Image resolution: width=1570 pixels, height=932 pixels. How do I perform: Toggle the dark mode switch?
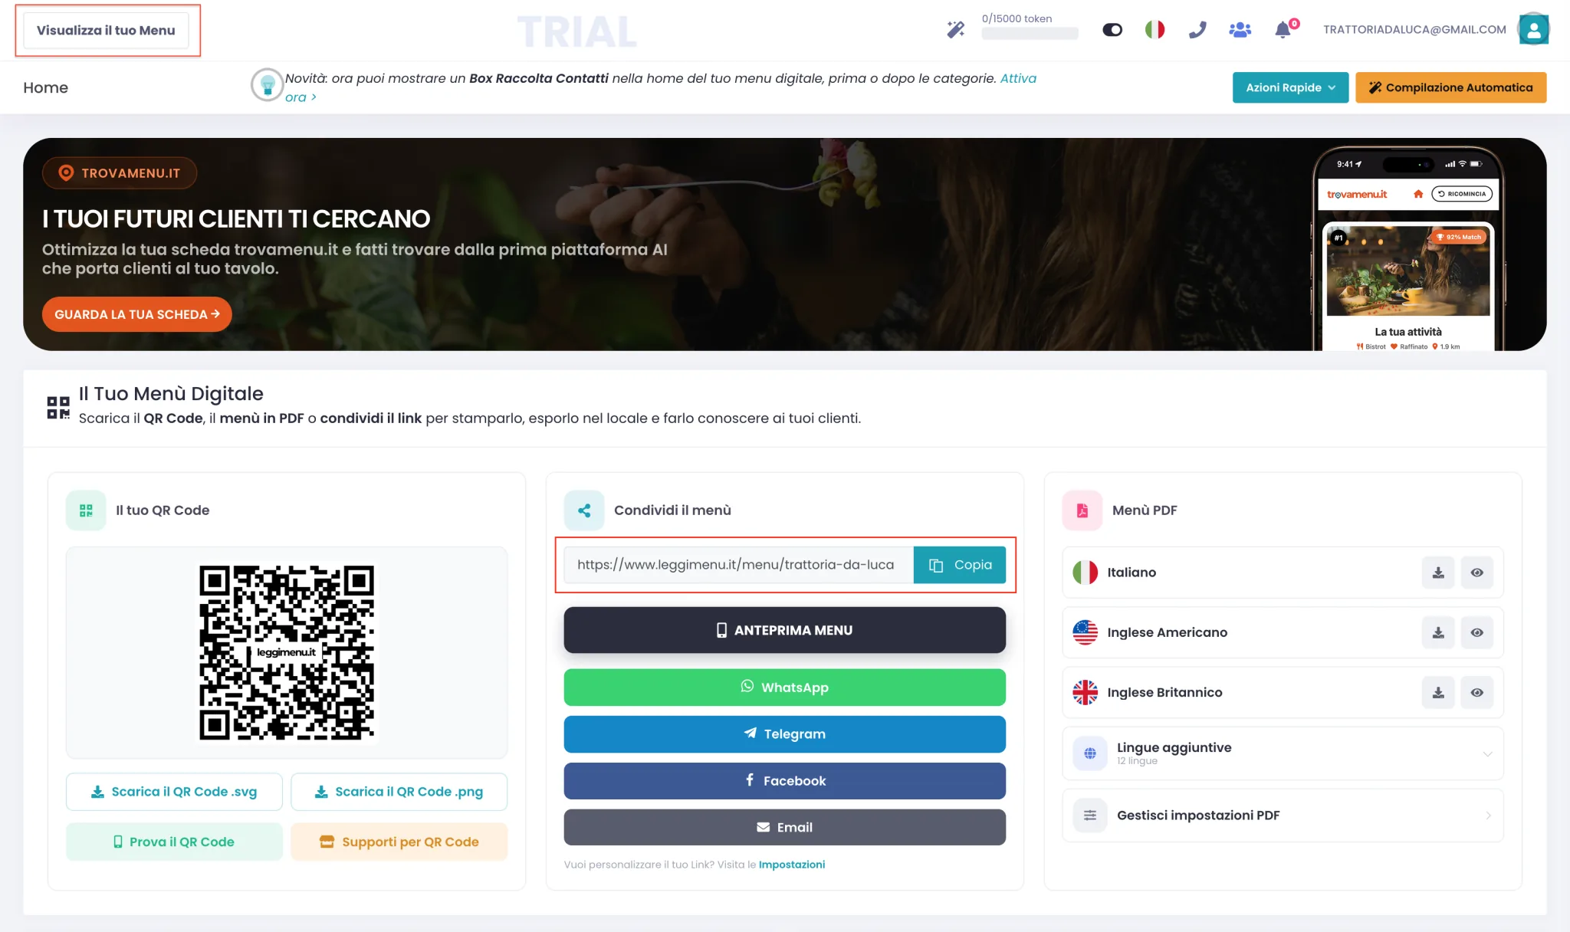click(1112, 30)
